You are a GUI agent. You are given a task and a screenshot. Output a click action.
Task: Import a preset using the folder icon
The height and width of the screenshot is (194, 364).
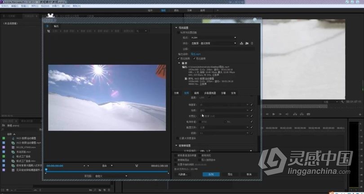(247, 43)
